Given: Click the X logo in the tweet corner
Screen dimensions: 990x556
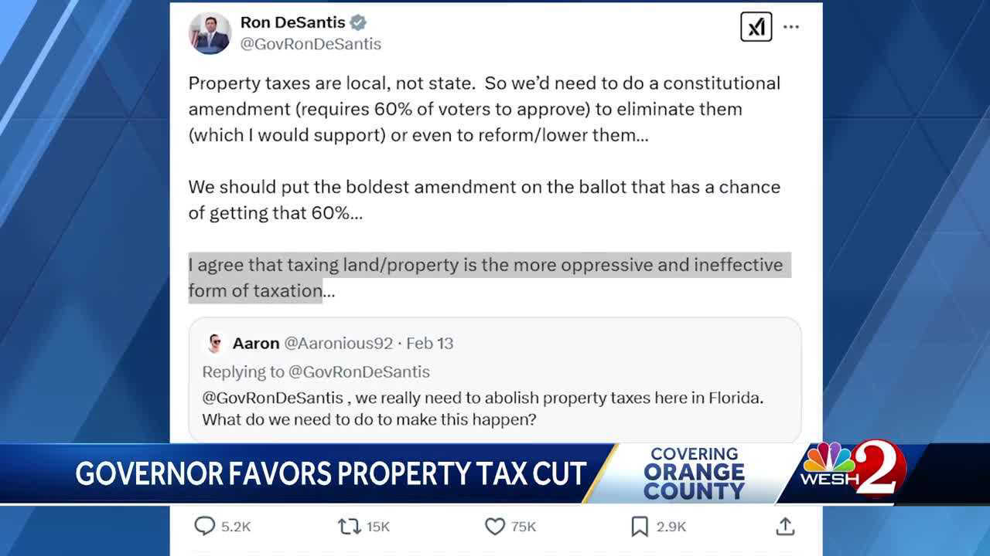Looking at the screenshot, I should point(756,26).
